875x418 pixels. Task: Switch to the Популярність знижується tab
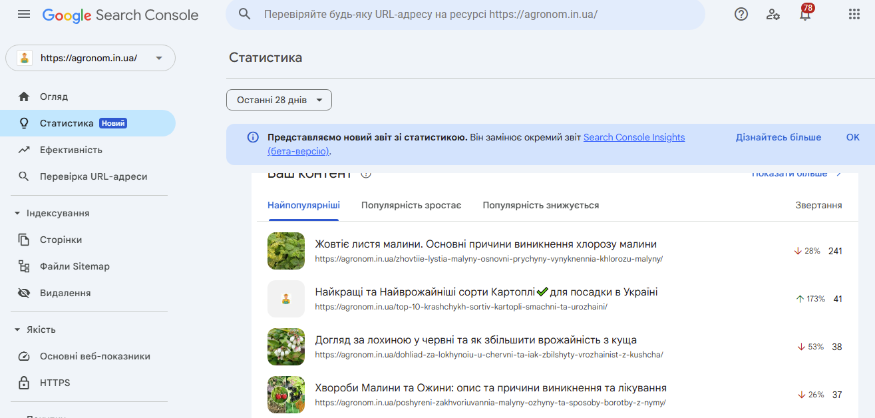point(541,205)
